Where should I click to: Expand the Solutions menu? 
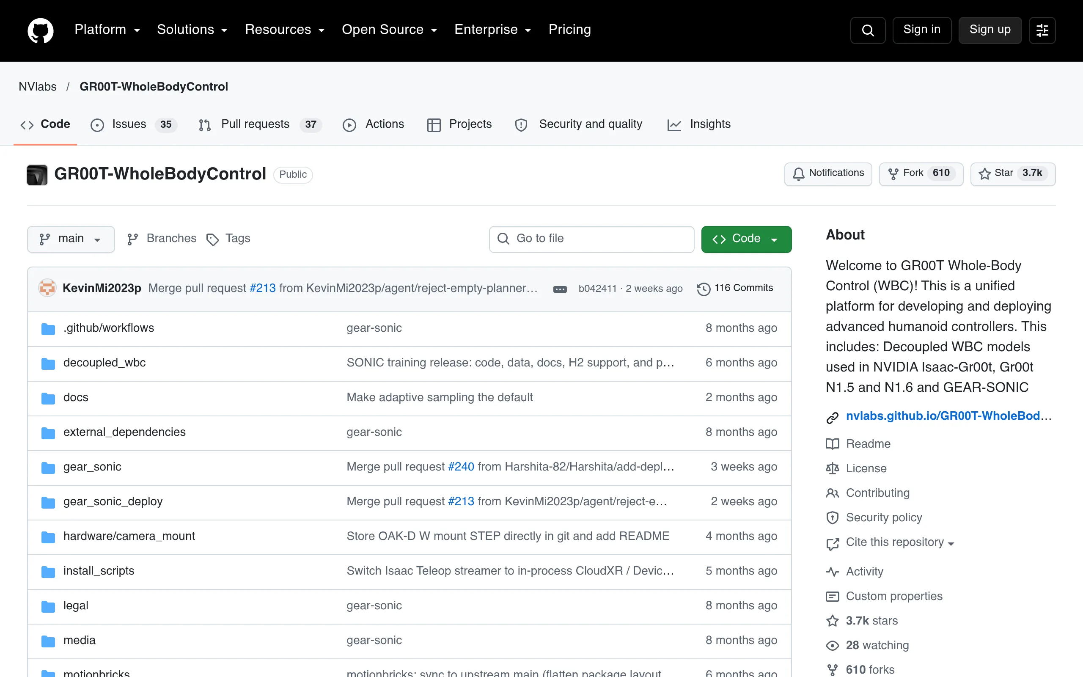point(192,30)
